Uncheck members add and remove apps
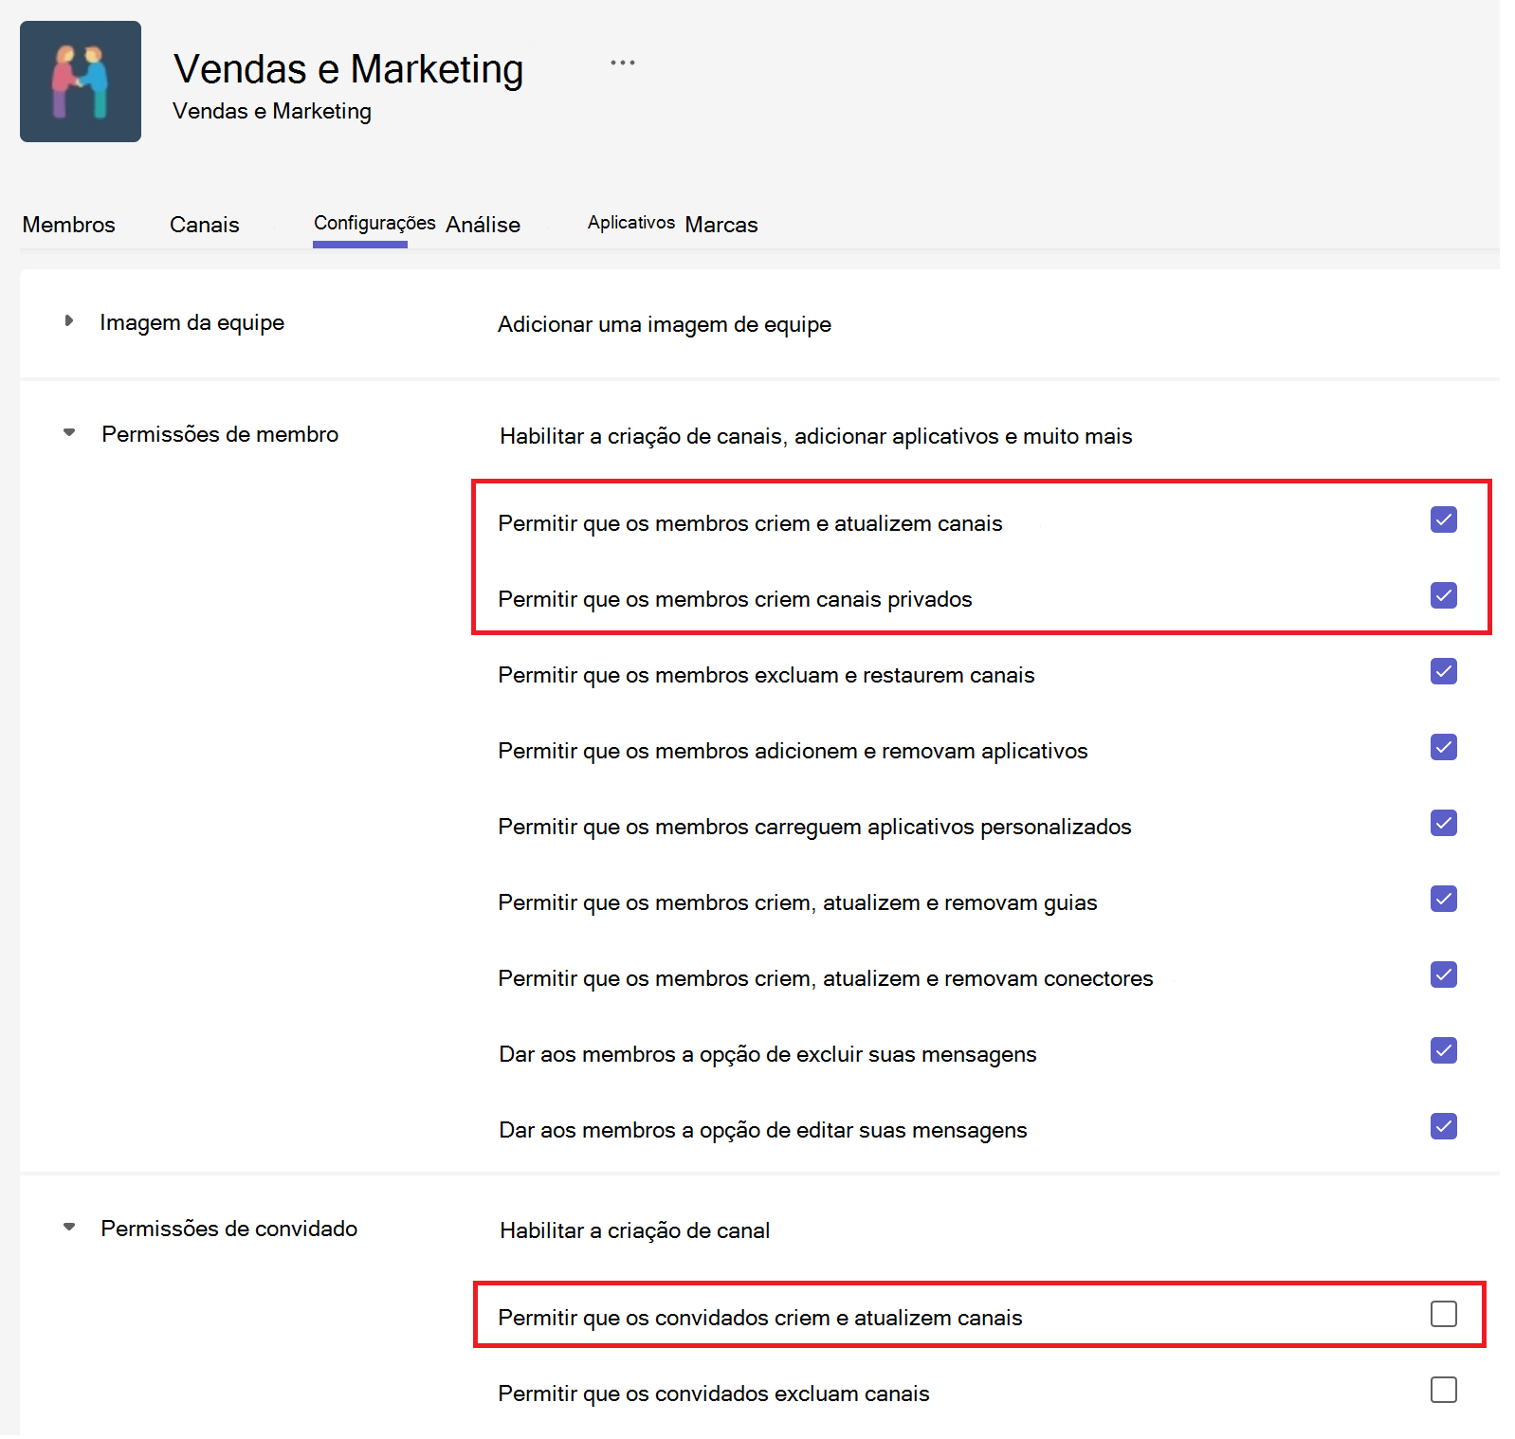The width and height of the screenshot is (1515, 1439). click(1444, 747)
